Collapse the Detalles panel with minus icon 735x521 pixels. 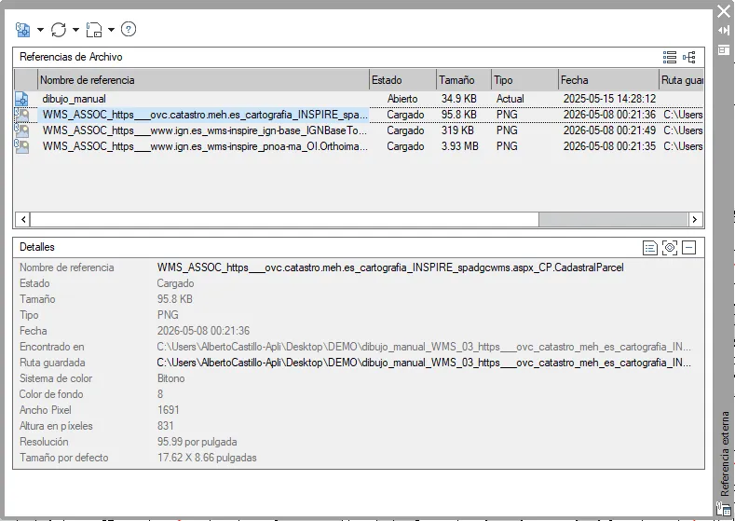pyautogui.click(x=688, y=248)
